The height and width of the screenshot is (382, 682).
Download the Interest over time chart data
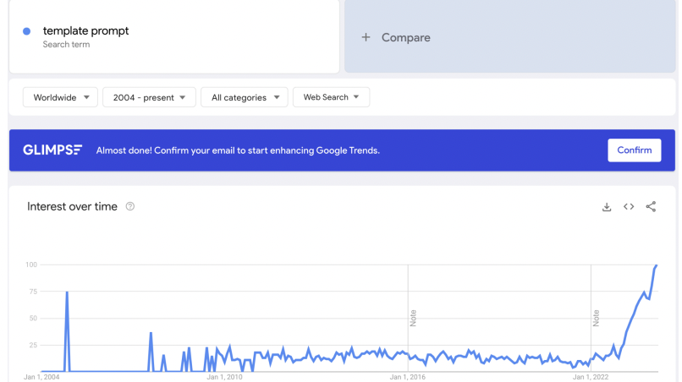607,207
